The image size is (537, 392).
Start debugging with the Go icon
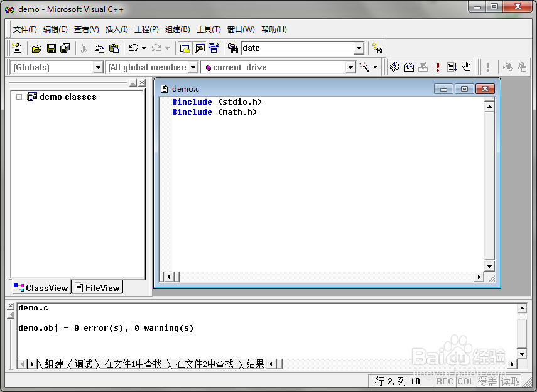tap(452, 67)
